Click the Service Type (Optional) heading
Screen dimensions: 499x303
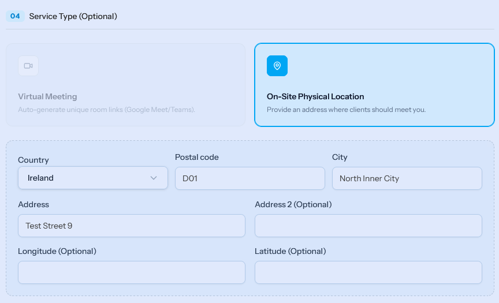(x=73, y=16)
